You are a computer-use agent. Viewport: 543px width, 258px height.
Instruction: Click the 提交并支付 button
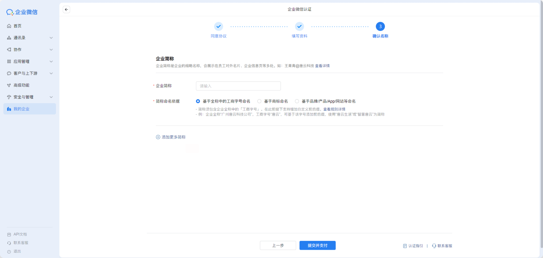317,245
